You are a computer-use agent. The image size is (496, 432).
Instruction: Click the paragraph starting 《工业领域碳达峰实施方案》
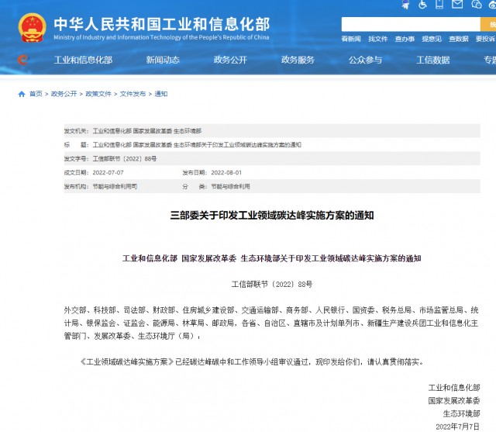tap(253, 361)
